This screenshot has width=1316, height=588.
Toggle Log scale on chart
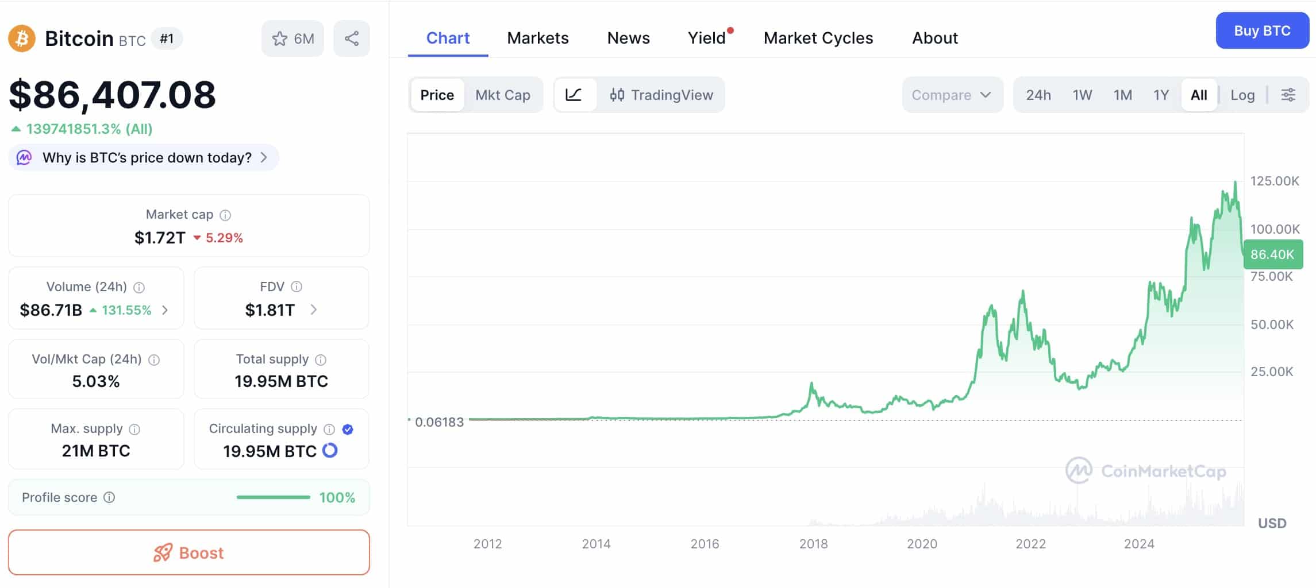[x=1242, y=95]
